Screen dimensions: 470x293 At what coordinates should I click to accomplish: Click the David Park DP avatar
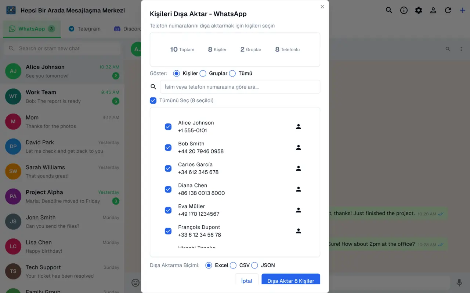pos(13,146)
